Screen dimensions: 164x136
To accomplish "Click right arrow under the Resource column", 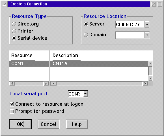I will [46, 84].
